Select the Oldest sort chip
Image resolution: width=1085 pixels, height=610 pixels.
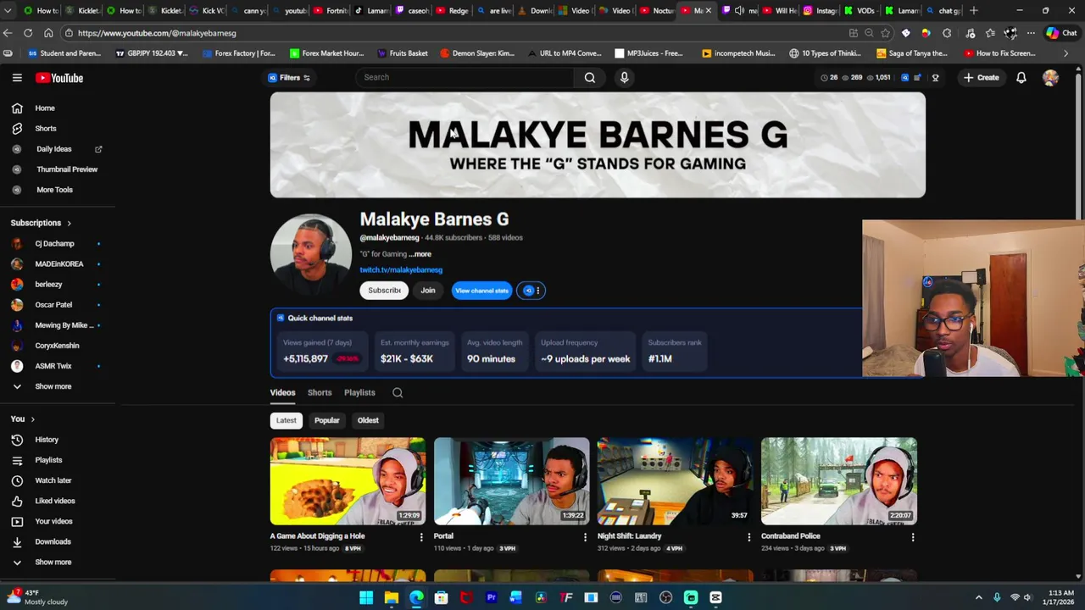pyautogui.click(x=368, y=420)
